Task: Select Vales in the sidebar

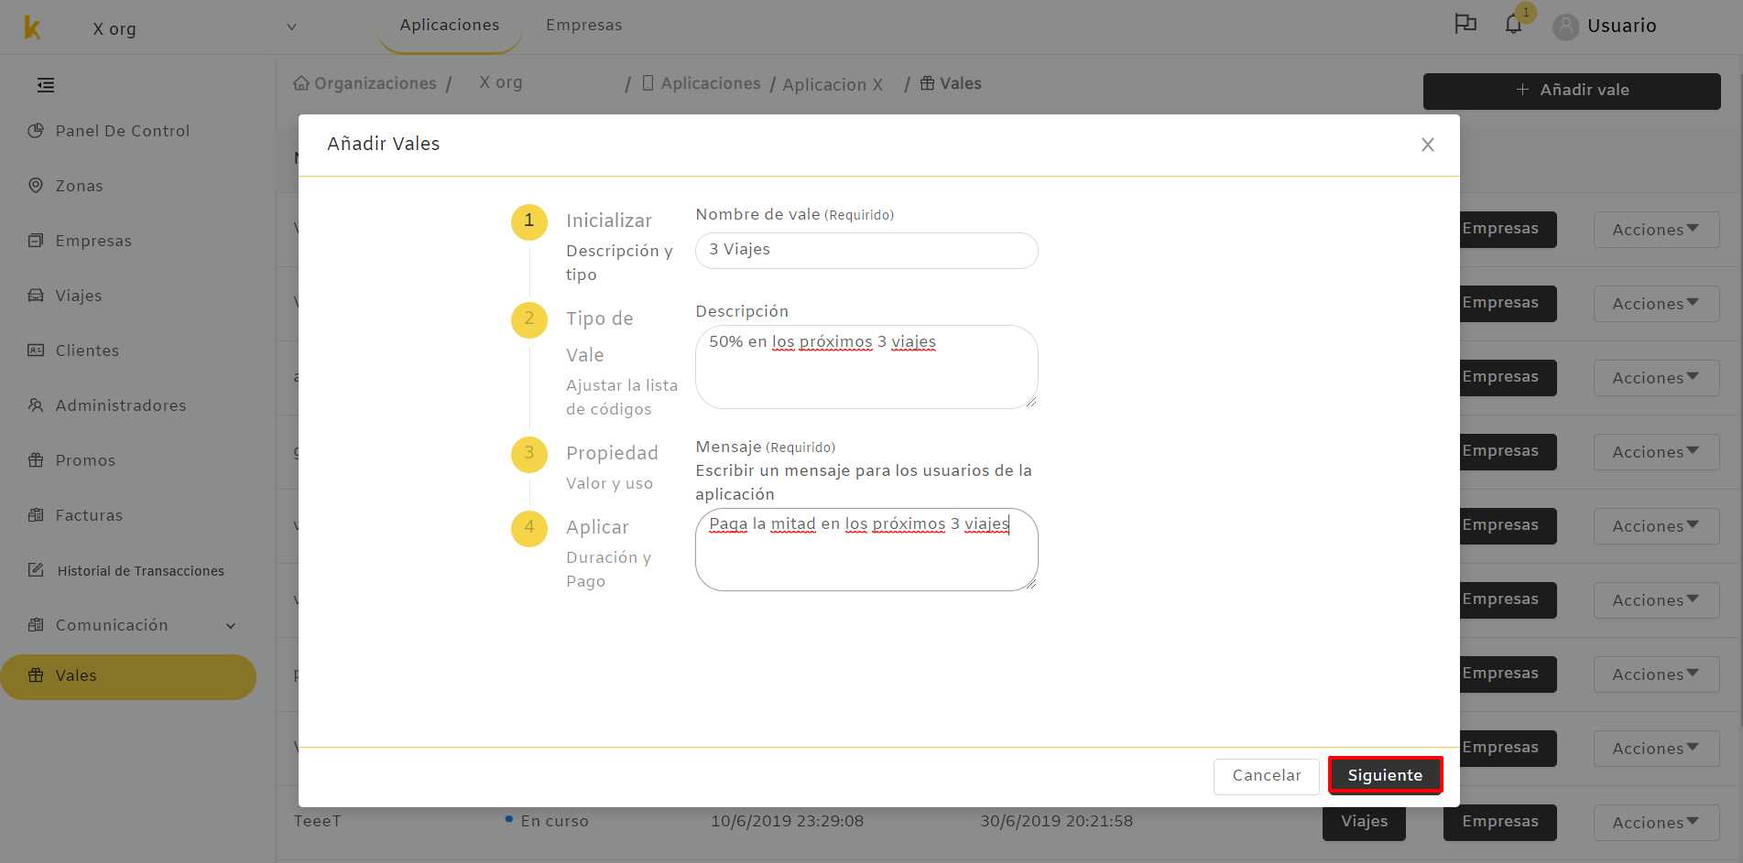Action: 128,676
